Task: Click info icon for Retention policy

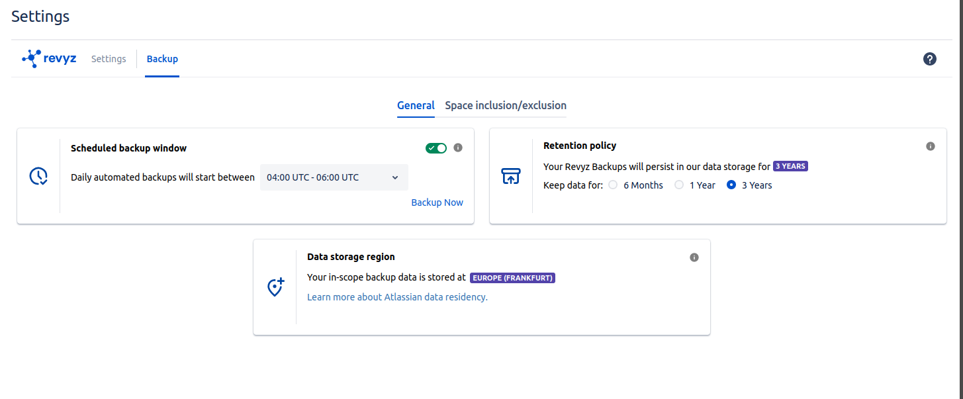Action: tap(931, 146)
